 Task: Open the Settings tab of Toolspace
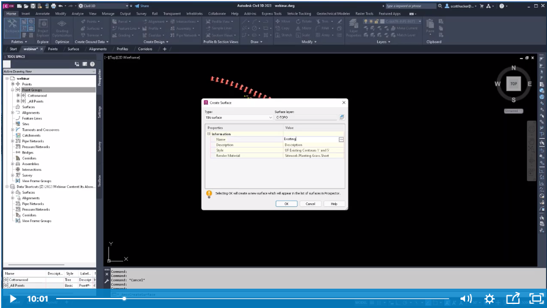(100, 112)
